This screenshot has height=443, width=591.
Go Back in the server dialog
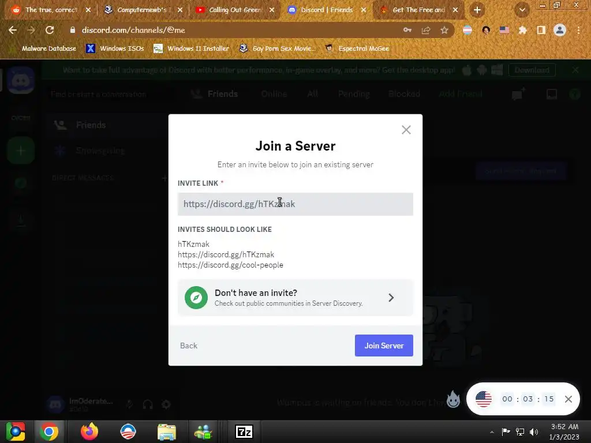[x=189, y=346]
